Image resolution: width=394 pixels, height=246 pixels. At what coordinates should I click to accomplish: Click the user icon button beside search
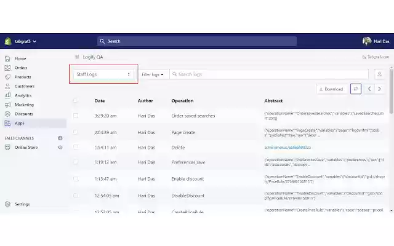point(379,74)
